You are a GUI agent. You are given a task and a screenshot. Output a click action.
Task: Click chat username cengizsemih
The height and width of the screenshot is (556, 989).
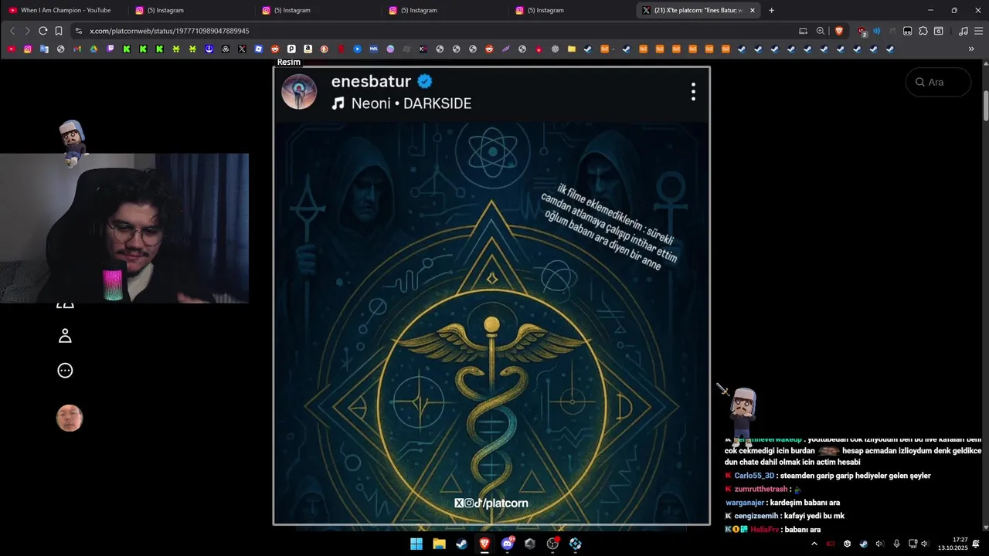click(756, 516)
